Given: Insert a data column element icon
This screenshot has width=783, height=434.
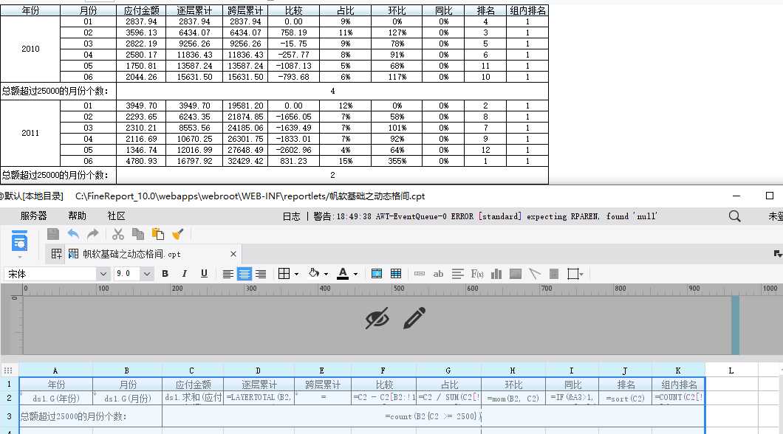Looking at the screenshot, I should coord(420,274).
